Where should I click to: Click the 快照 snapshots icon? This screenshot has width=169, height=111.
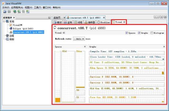pos(7,39)
